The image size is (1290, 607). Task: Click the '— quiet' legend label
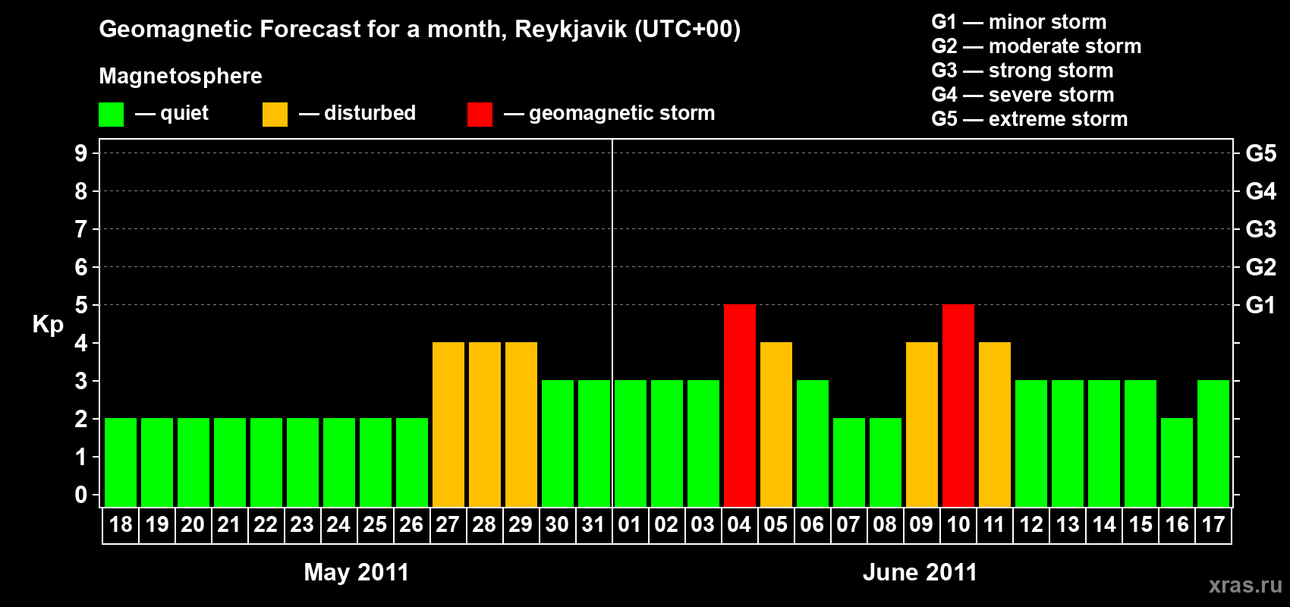[171, 113]
